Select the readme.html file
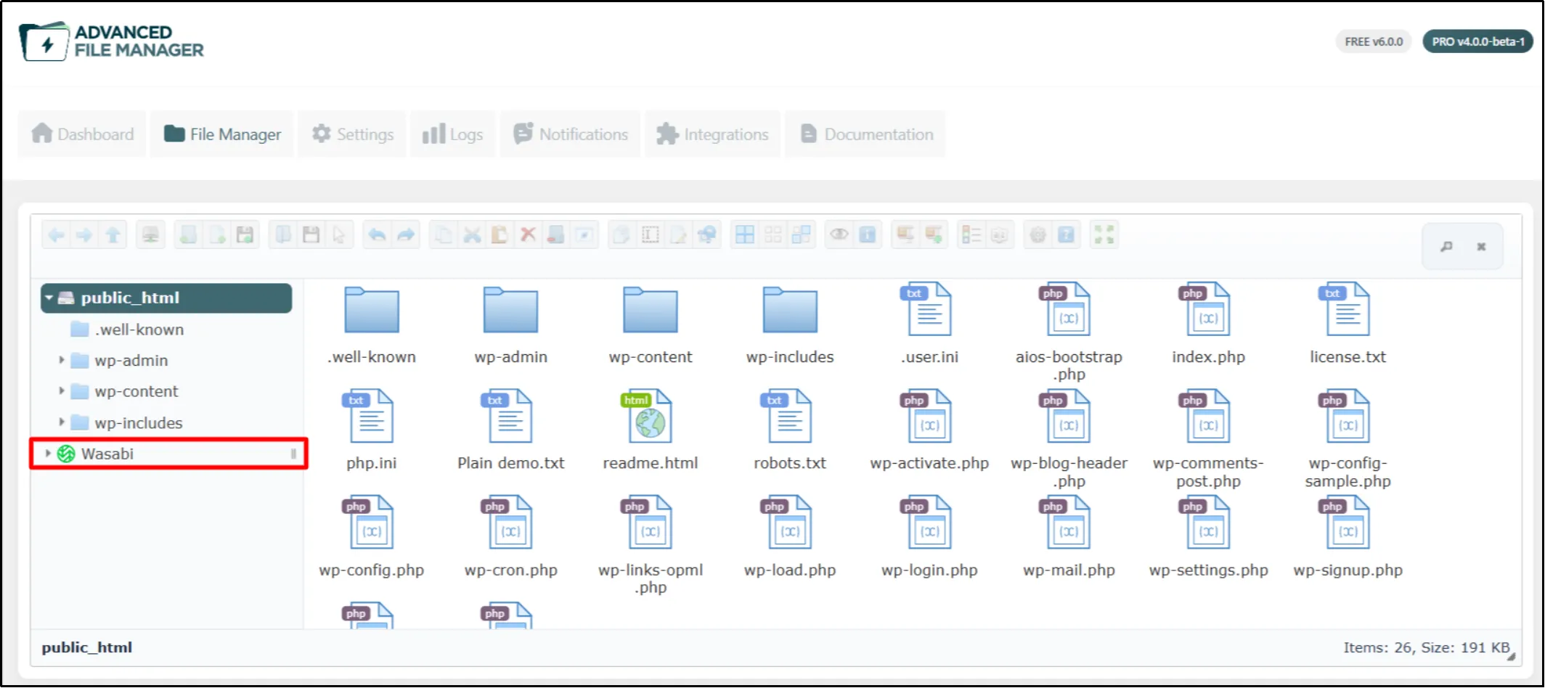The width and height of the screenshot is (1545, 688). (651, 431)
